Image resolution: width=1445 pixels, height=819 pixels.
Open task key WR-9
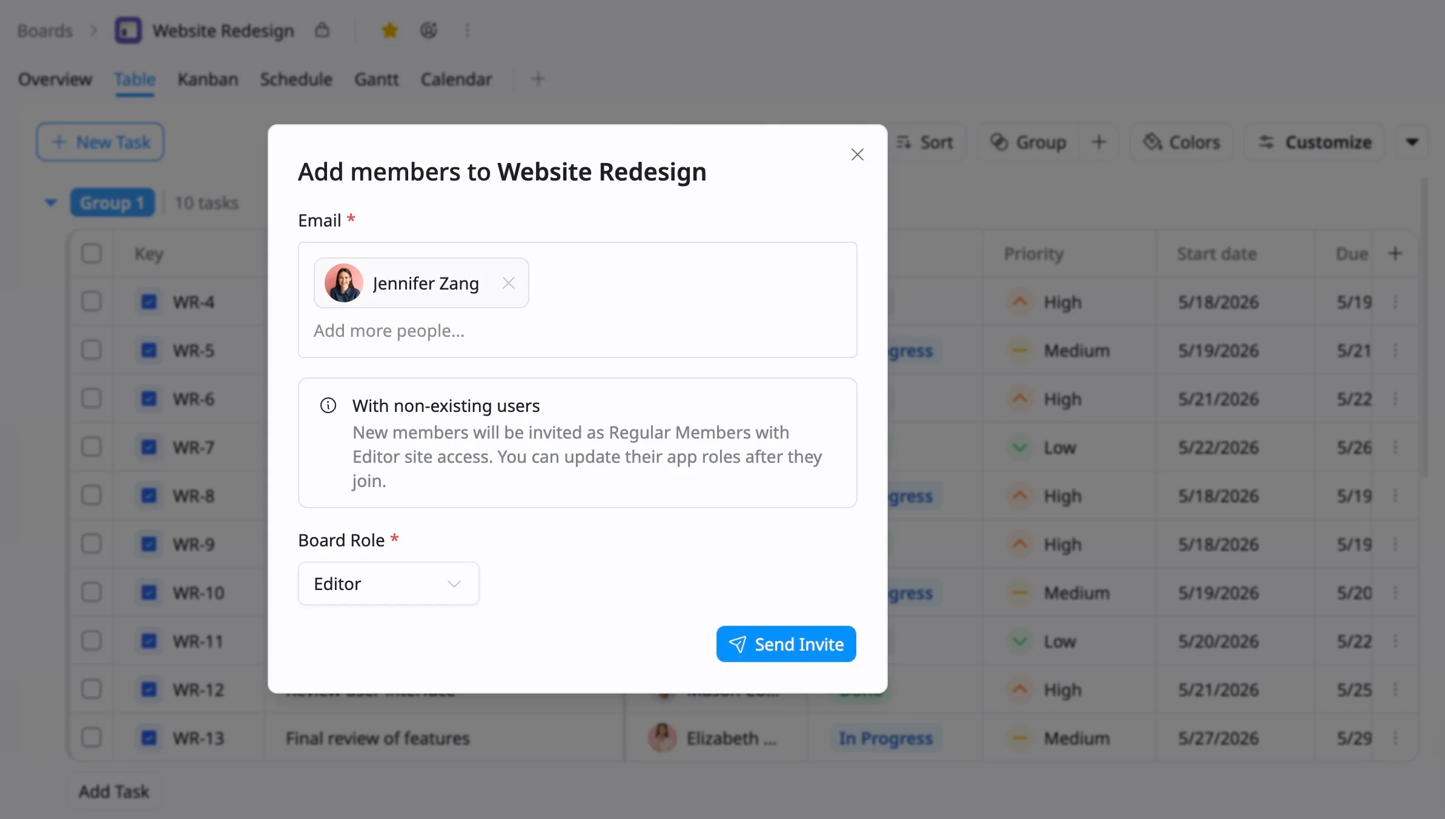click(x=194, y=545)
